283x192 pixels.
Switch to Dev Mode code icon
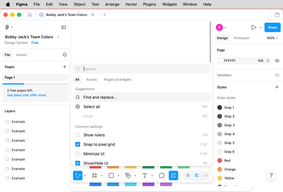pos(205,176)
